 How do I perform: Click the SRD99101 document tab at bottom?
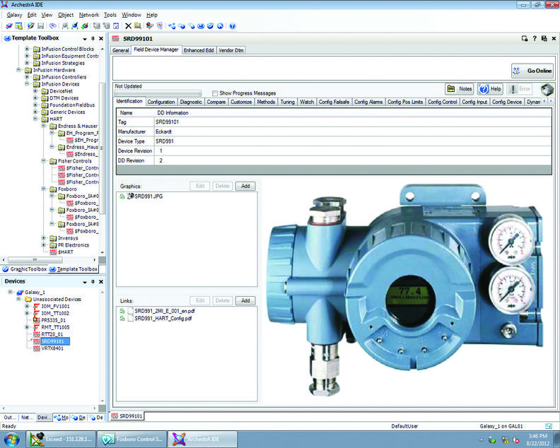tap(127, 416)
